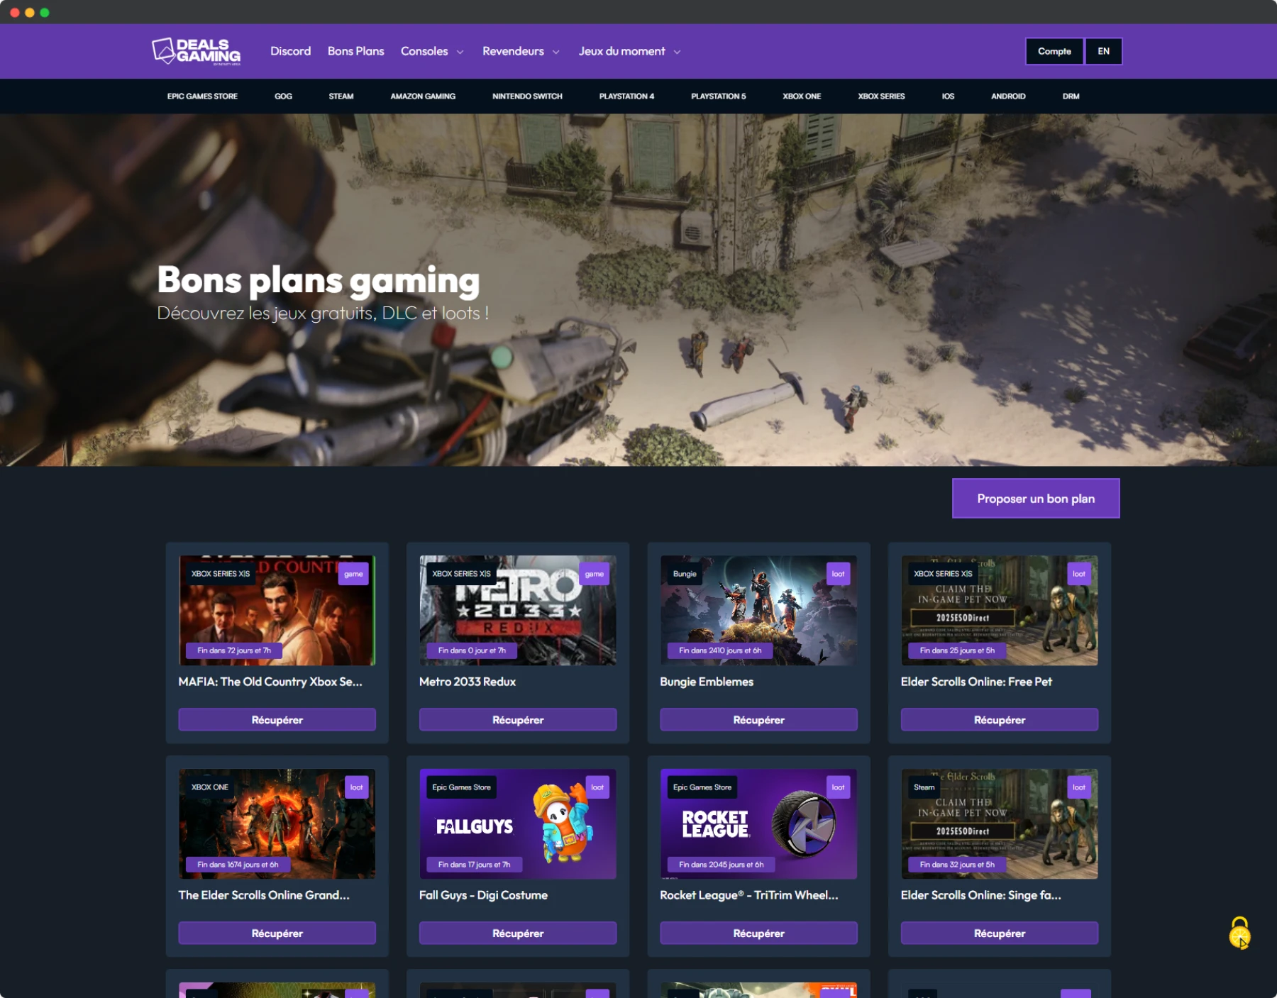Expand the Consoles dropdown menu
This screenshot has height=998, width=1277.
coord(431,51)
